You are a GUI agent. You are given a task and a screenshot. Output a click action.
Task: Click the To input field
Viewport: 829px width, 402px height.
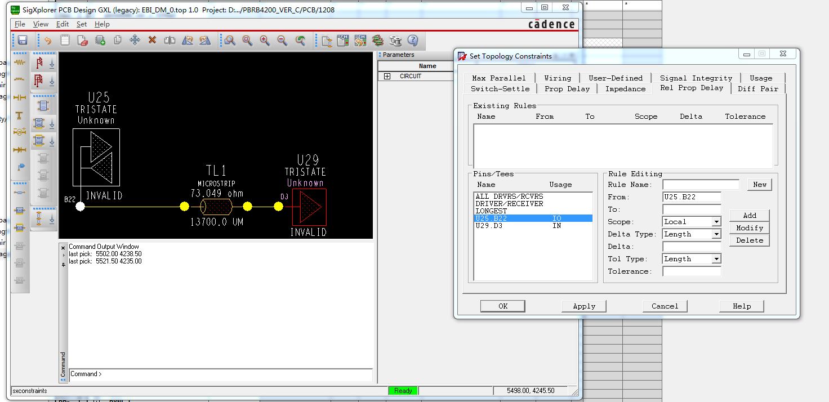click(x=692, y=209)
